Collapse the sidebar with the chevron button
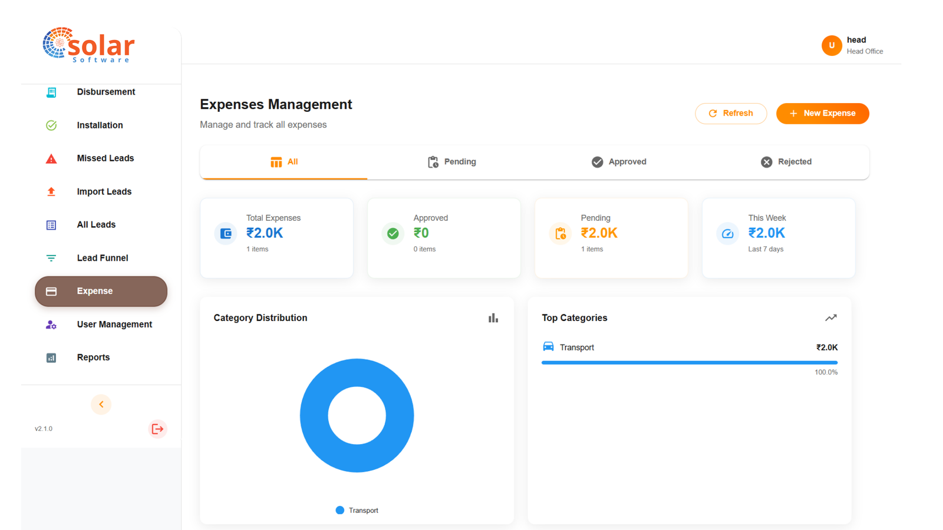 (101, 405)
